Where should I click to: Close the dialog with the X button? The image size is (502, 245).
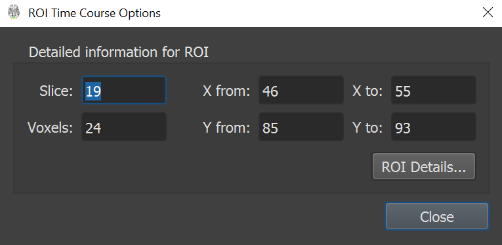point(488,13)
